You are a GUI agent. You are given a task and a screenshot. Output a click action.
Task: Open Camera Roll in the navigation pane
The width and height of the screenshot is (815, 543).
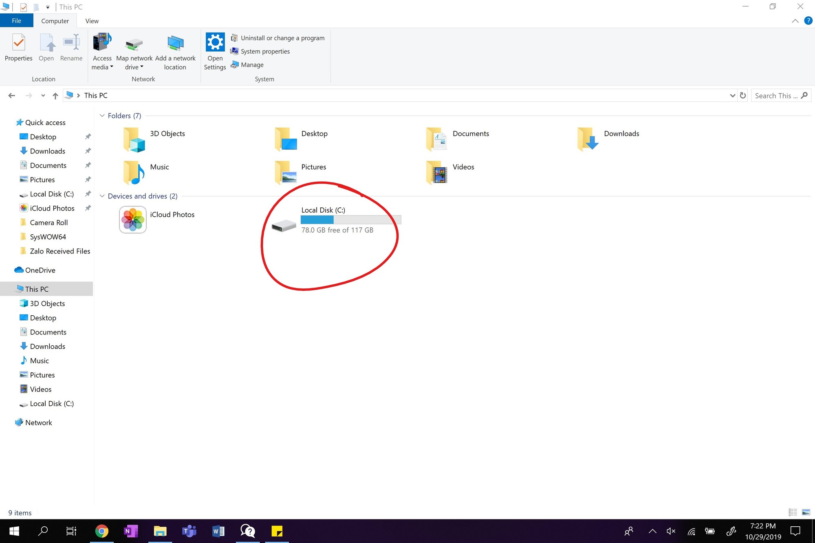coord(44,222)
